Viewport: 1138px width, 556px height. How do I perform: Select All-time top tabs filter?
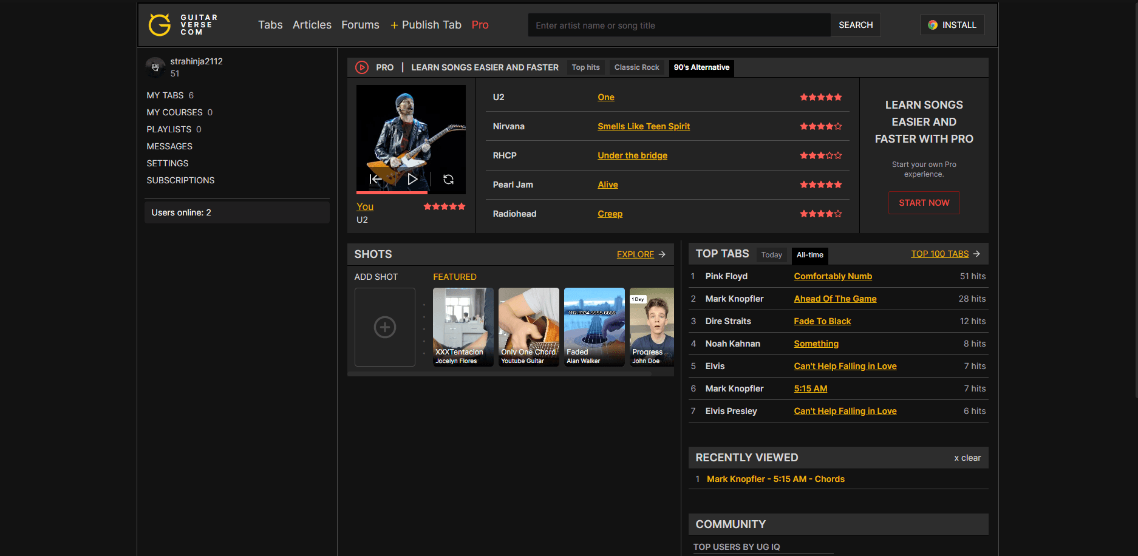click(x=809, y=255)
